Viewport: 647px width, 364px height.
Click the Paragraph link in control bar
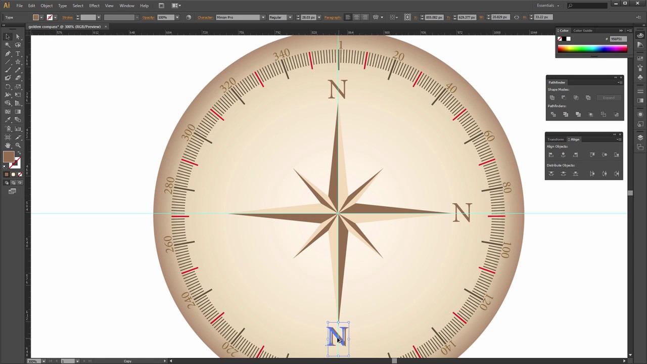(333, 17)
